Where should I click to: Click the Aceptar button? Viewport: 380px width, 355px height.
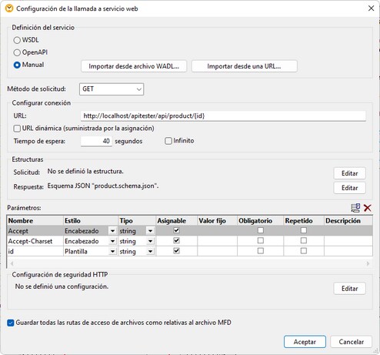[305, 342]
